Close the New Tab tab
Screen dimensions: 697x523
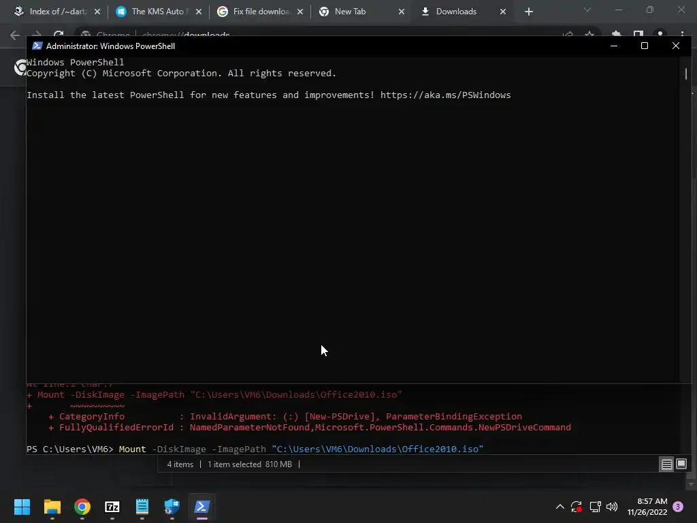pyautogui.click(x=402, y=12)
